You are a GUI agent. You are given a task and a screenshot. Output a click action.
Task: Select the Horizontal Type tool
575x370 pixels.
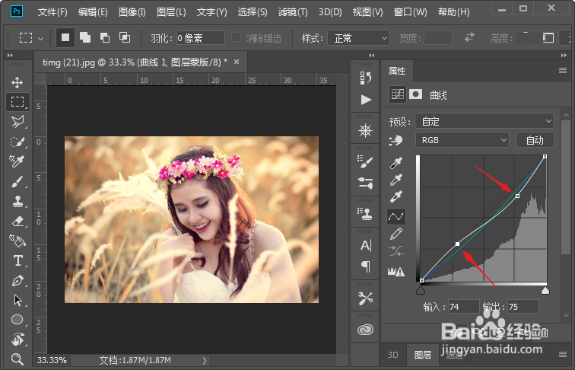click(17, 260)
